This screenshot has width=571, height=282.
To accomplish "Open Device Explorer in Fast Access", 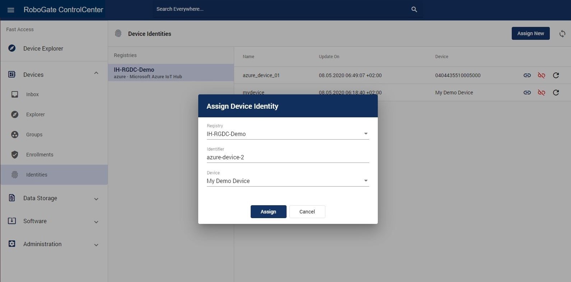I will 54,48.
